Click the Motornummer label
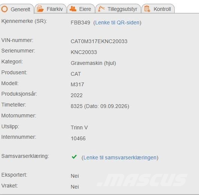 [19, 115]
